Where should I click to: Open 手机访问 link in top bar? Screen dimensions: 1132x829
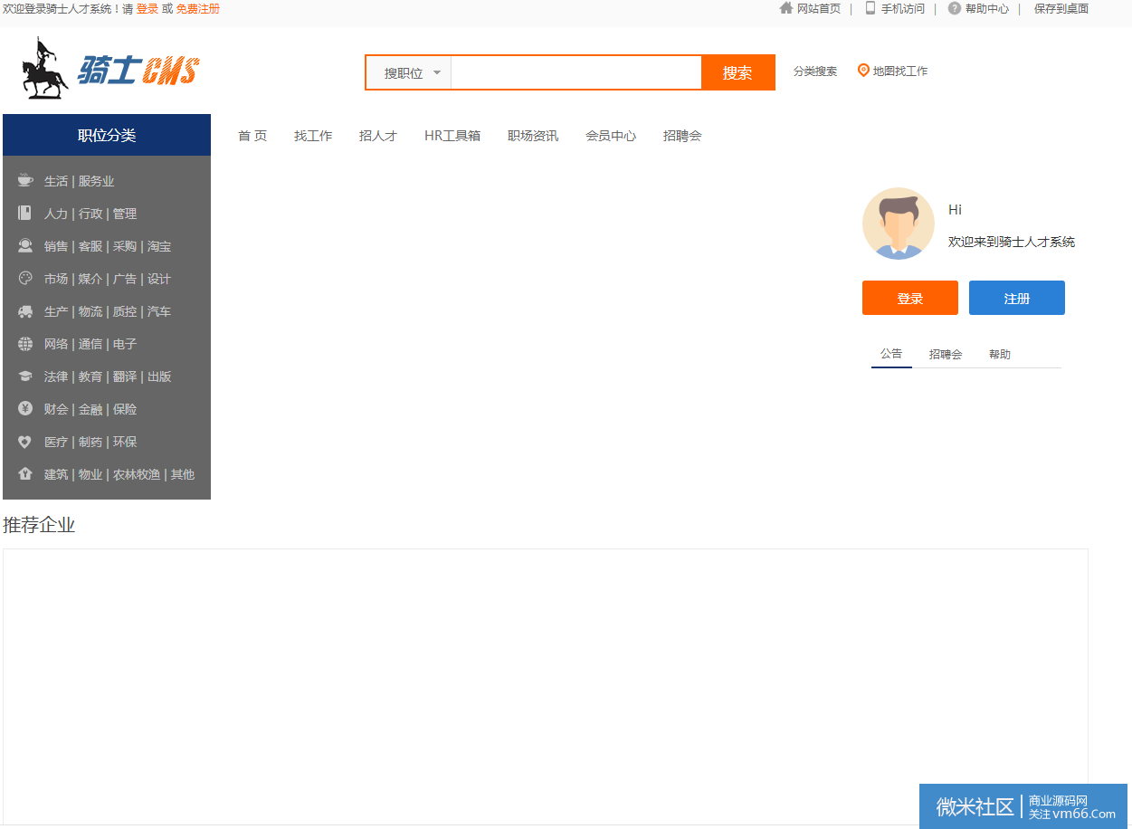click(x=903, y=9)
